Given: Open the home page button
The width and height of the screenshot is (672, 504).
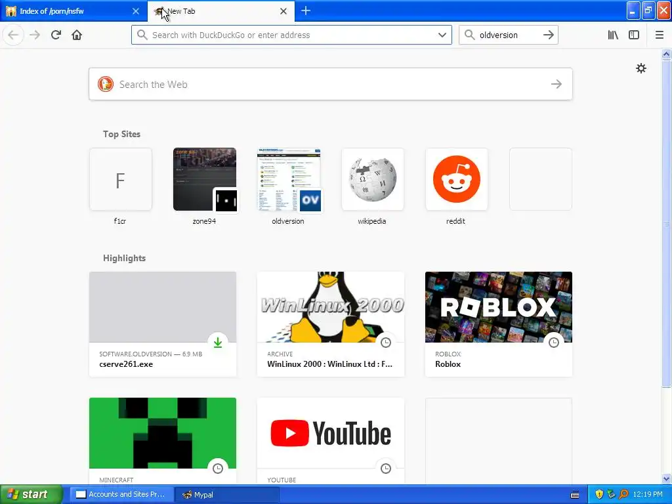Looking at the screenshot, I should pos(77,35).
